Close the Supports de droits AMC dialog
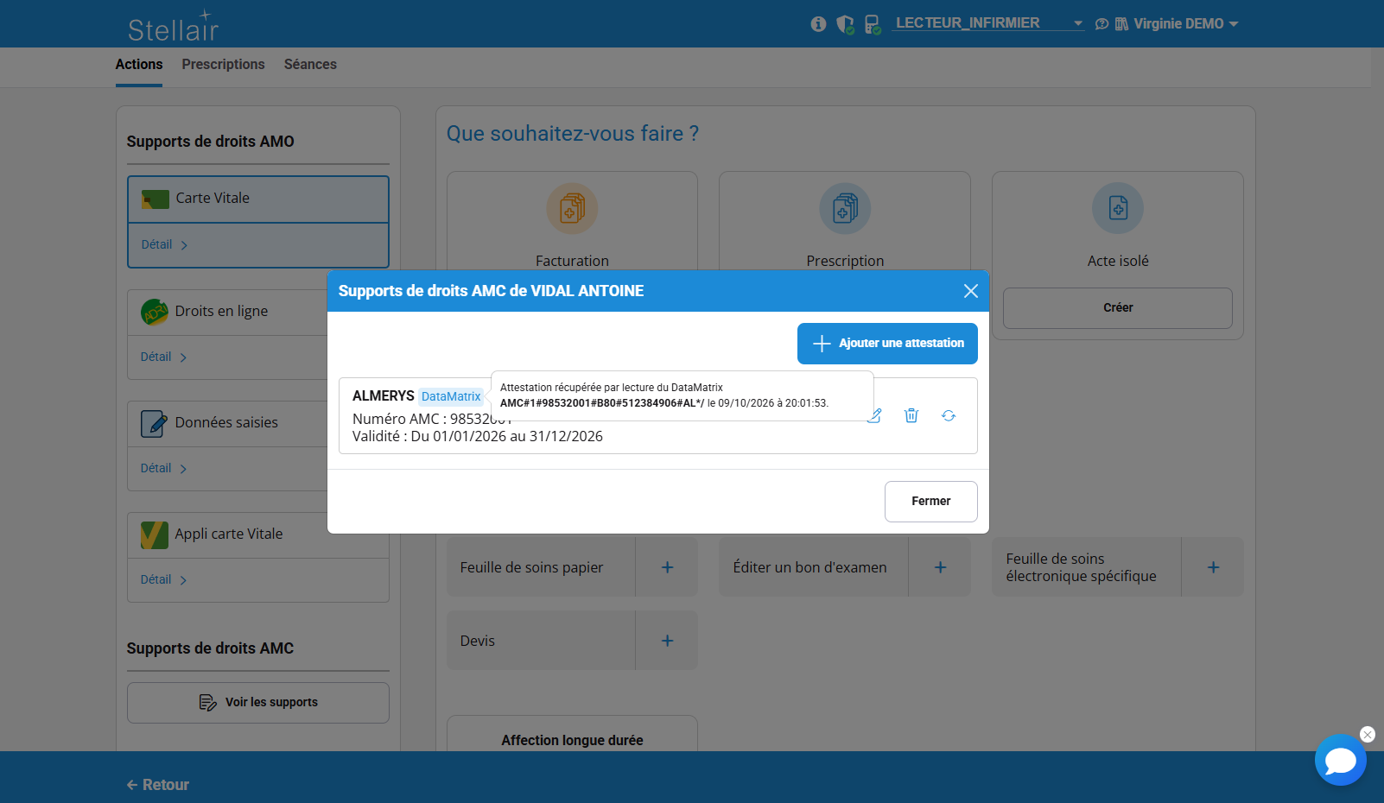This screenshot has width=1384, height=803. point(971,291)
